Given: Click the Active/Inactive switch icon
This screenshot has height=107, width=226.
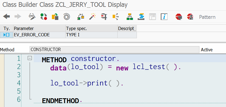Looking at the screenshot, I should coord(44,17).
